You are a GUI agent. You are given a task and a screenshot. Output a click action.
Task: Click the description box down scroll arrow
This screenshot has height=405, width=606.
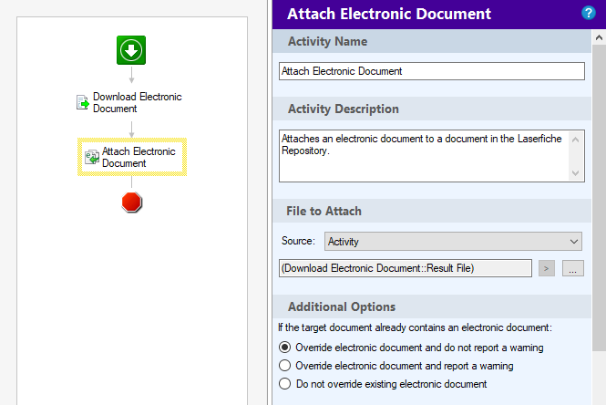pos(575,173)
